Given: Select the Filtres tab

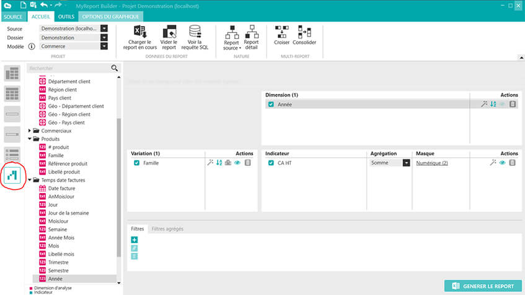Looking at the screenshot, I should (137, 229).
